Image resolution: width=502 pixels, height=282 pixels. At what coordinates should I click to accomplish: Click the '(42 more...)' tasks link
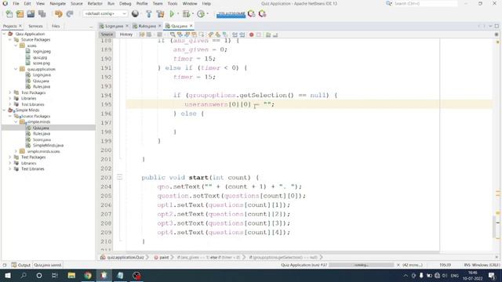pos(413,265)
